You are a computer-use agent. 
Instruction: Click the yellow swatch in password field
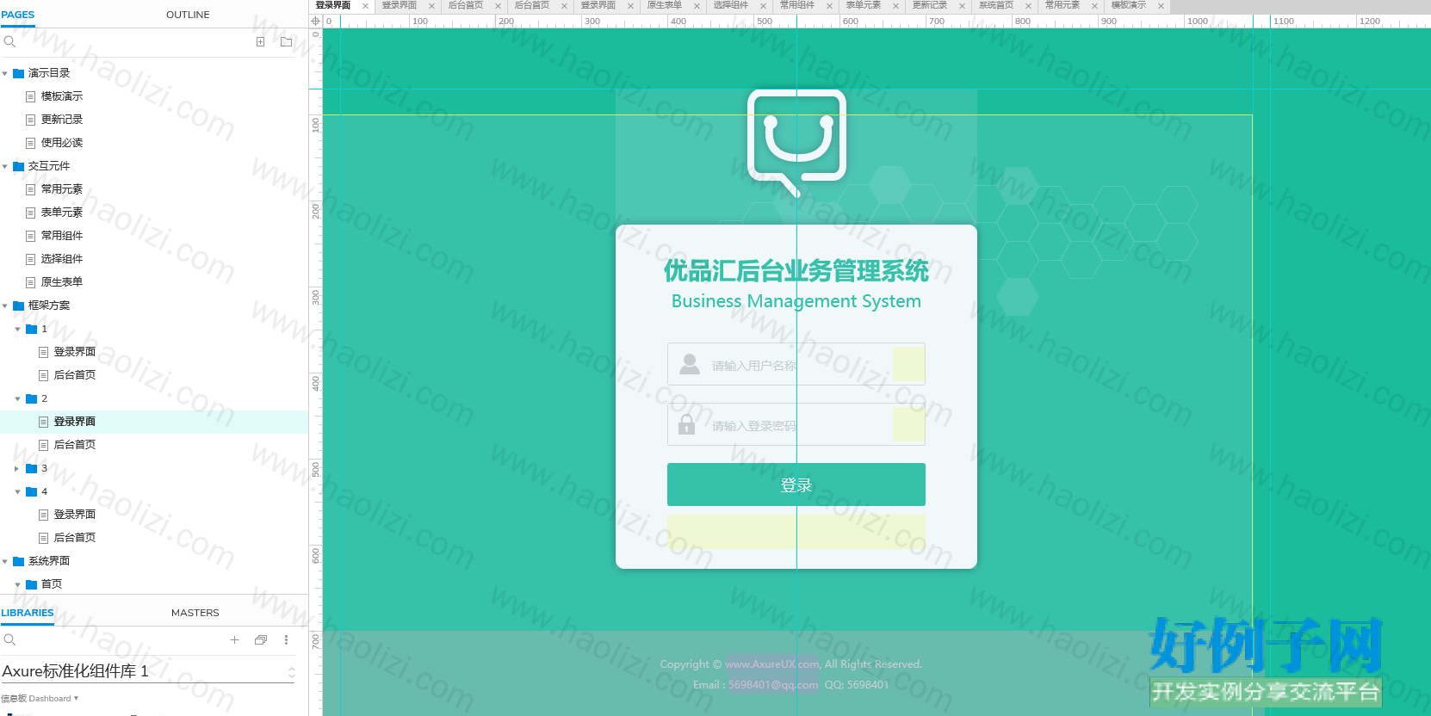[908, 424]
